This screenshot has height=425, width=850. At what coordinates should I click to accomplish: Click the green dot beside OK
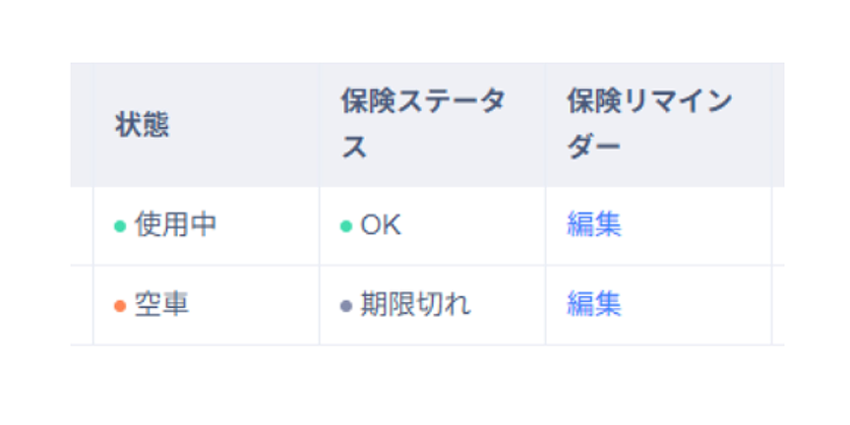(x=345, y=226)
